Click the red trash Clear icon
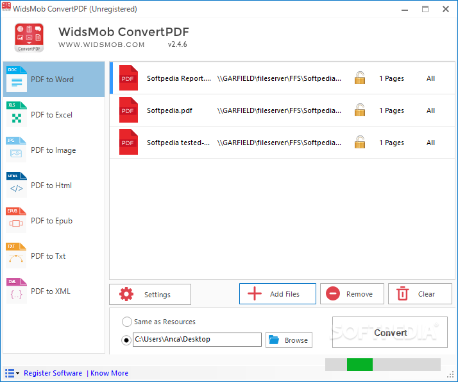This screenshot has width=458, height=382. (402, 293)
